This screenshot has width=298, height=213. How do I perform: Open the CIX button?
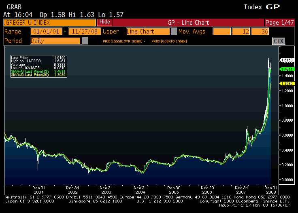[x=279, y=41]
